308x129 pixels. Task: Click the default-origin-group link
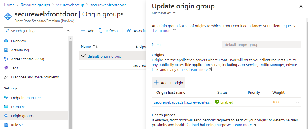tap(104, 56)
